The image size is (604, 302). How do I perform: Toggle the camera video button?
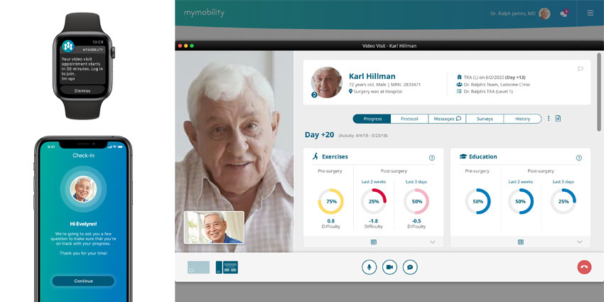tap(389, 267)
